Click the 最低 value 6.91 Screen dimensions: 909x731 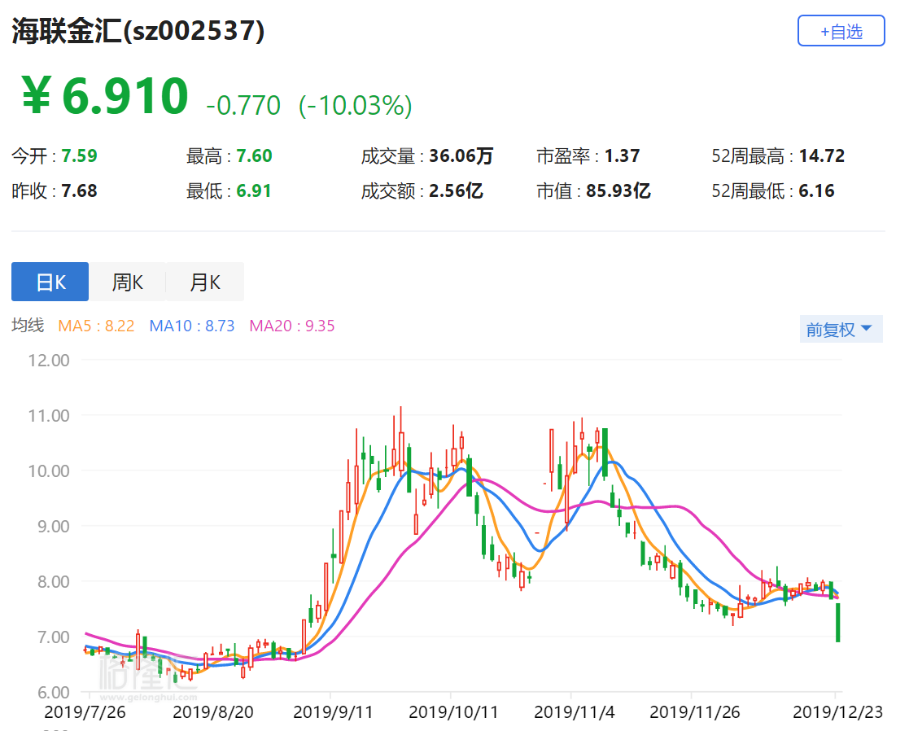tap(254, 190)
